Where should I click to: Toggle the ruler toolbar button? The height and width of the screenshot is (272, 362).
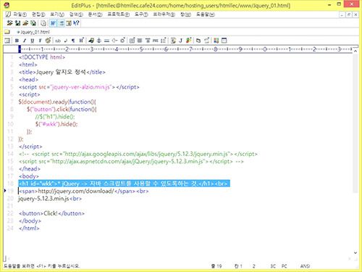tap(69, 23)
